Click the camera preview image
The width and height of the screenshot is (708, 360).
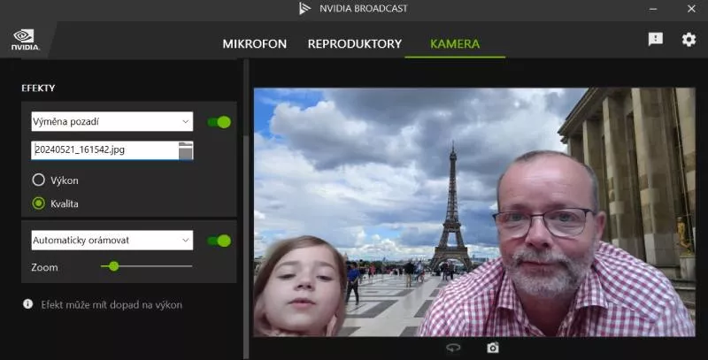point(474,212)
